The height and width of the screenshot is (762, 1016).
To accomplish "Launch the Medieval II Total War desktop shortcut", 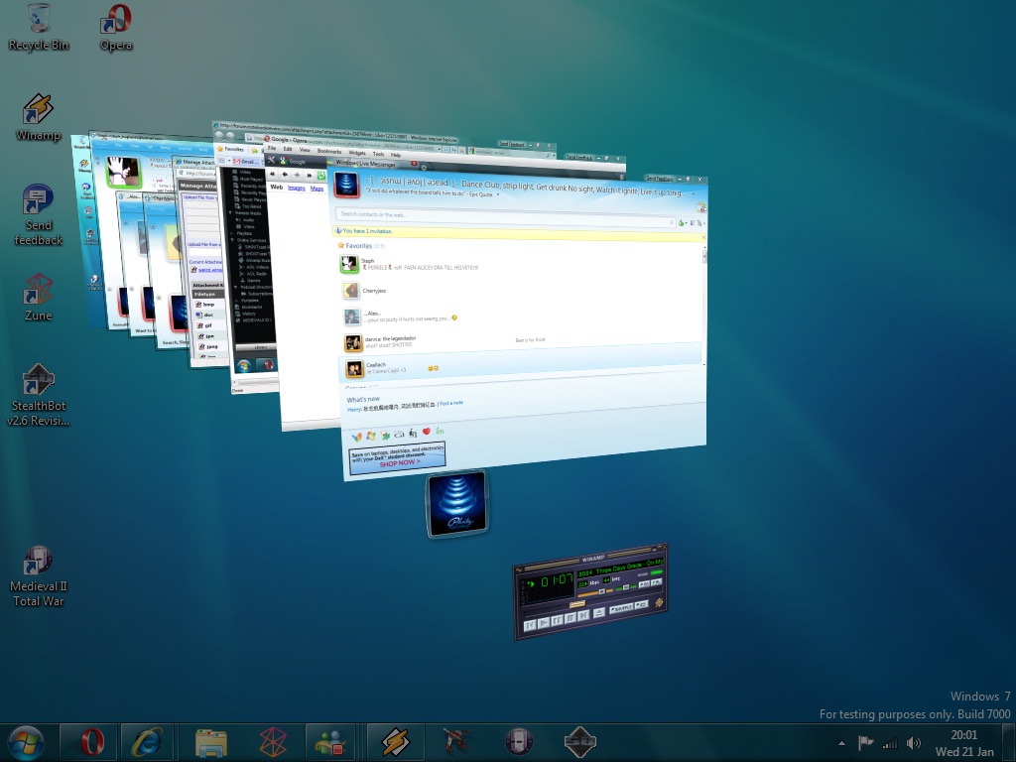I will [x=39, y=576].
